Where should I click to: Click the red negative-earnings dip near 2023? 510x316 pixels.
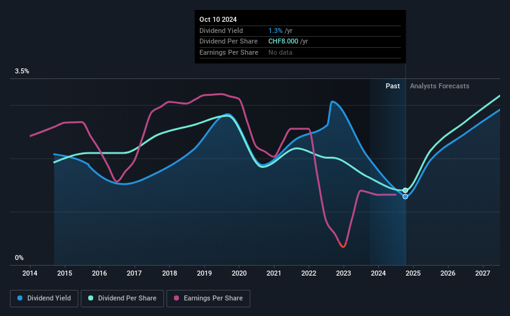(x=343, y=245)
